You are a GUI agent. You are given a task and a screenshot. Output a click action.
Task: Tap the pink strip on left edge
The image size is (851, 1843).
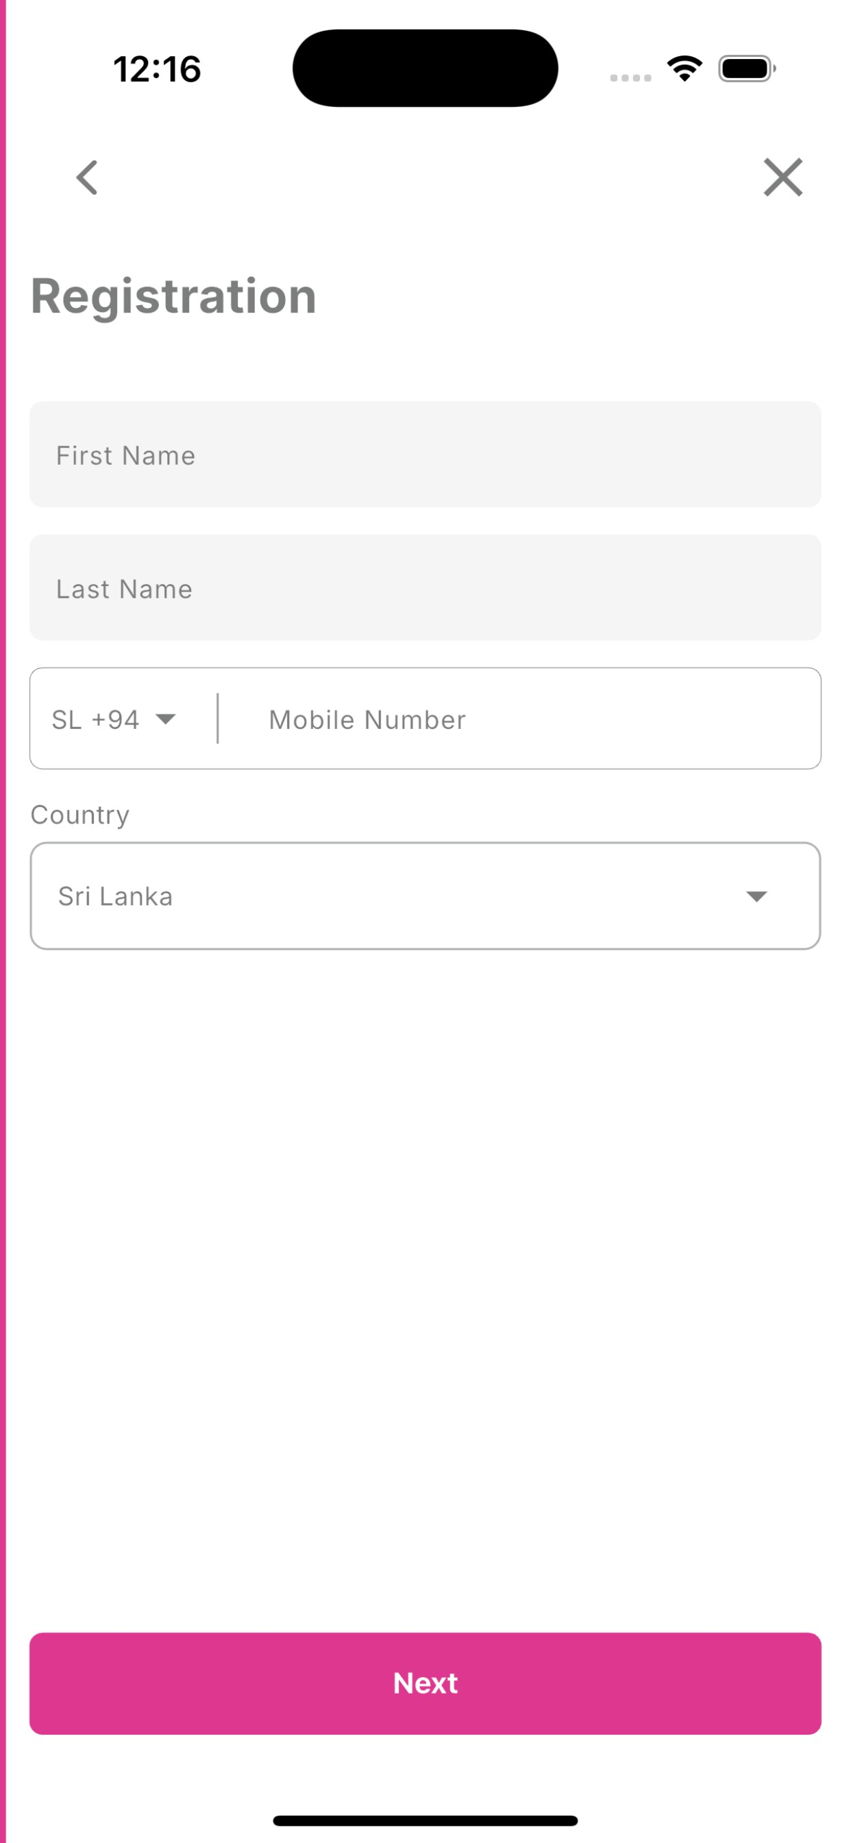pos(3,921)
